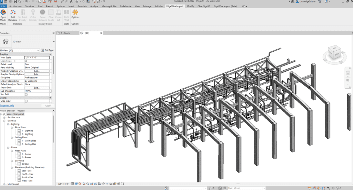Click Edit for Visibility/Graphics Overrides
Screen dimensions: 353x190
pyautogui.click(x=37, y=71)
